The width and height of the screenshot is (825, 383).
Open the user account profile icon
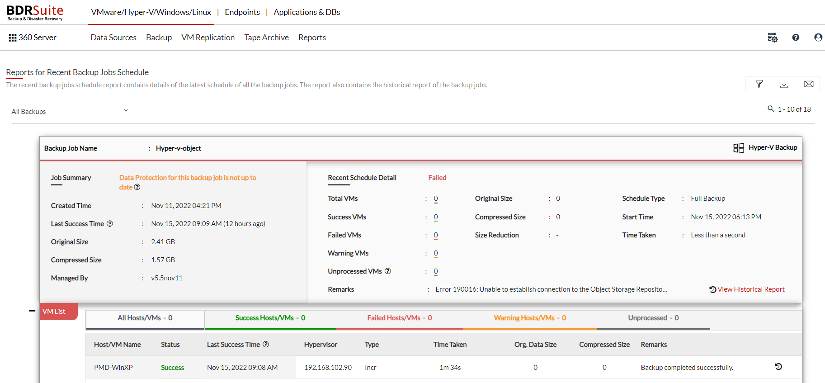[818, 38]
